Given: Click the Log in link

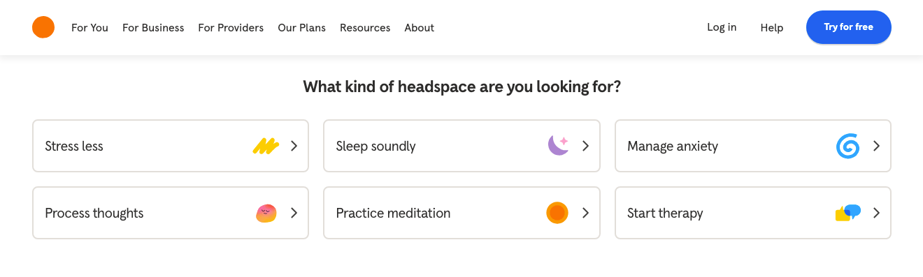Looking at the screenshot, I should pyautogui.click(x=722, y=27).
